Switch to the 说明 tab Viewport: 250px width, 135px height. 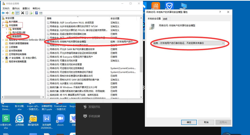(x=165, y=19)
